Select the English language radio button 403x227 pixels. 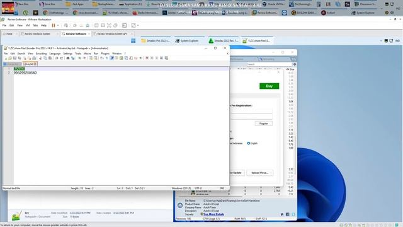point(249,143)
